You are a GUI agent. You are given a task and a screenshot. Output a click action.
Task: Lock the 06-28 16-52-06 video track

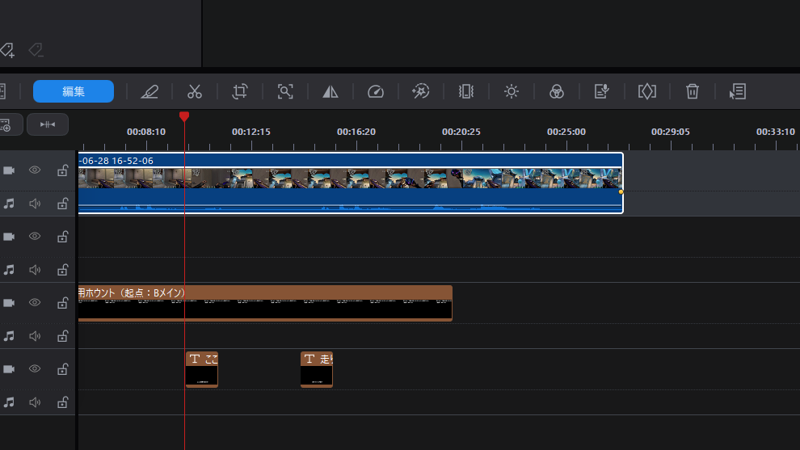pyautogui.click(x=62, y=170)
